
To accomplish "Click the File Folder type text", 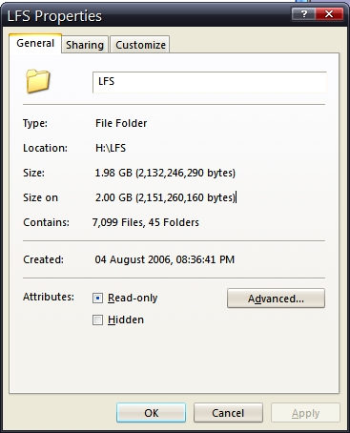I will (x=121, y=123).
